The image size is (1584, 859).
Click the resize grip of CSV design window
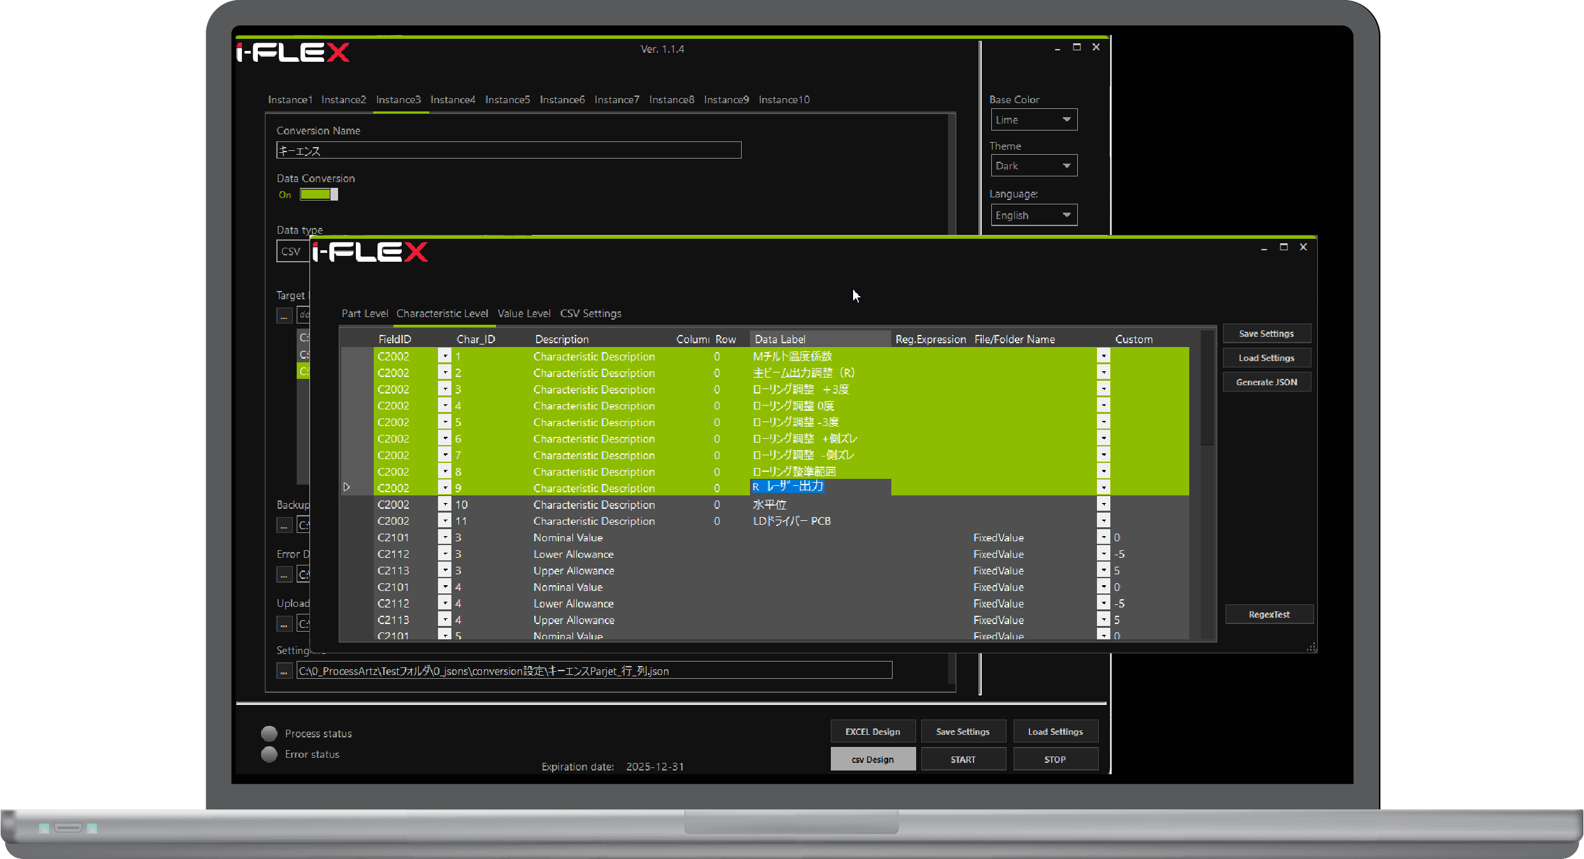pos(1311,647)
